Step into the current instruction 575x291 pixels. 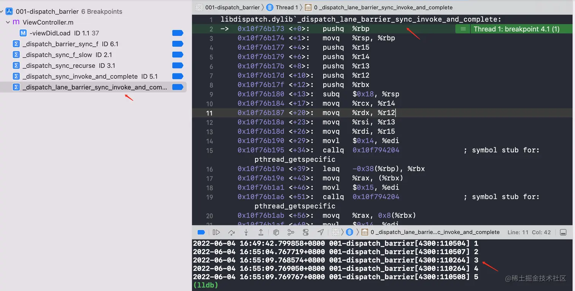pos(246,232)
